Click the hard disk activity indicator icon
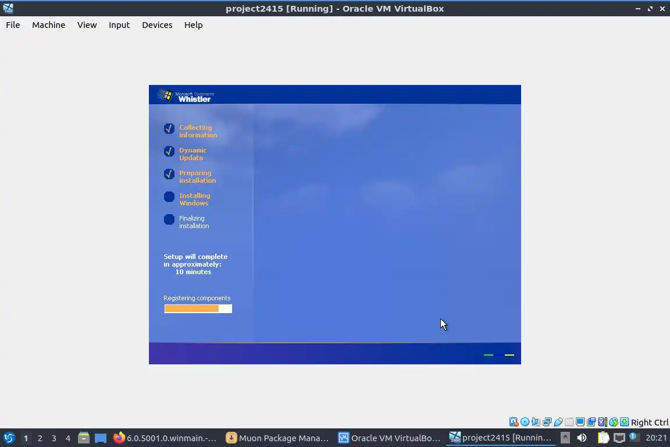670x447 pixels. coord(514,422)
